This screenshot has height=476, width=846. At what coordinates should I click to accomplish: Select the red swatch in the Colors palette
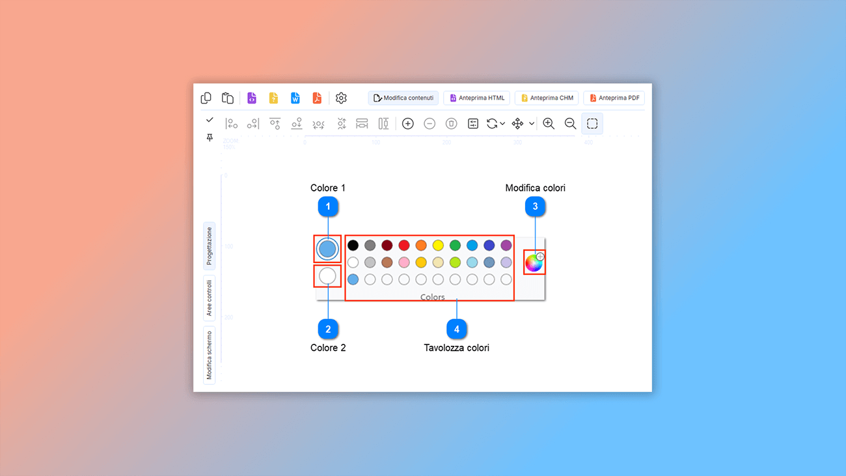pyautogui.click(x=404, y=245)
